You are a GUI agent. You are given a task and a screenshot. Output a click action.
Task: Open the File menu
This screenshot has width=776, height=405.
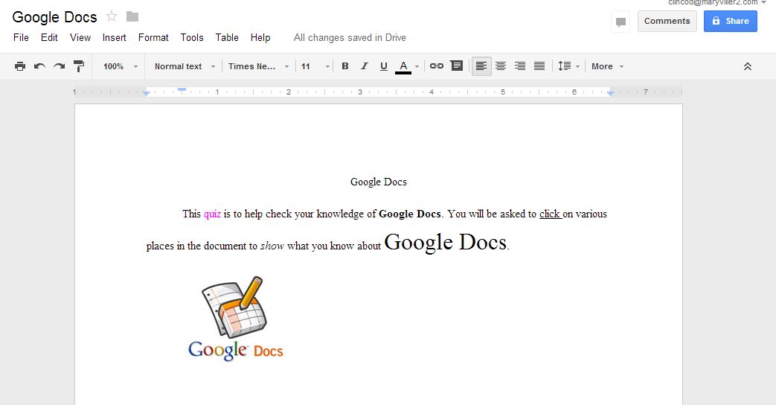21,38
